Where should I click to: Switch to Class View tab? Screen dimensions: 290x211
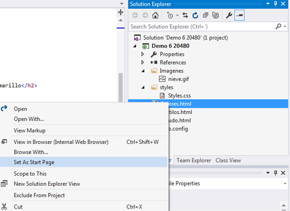228,160
